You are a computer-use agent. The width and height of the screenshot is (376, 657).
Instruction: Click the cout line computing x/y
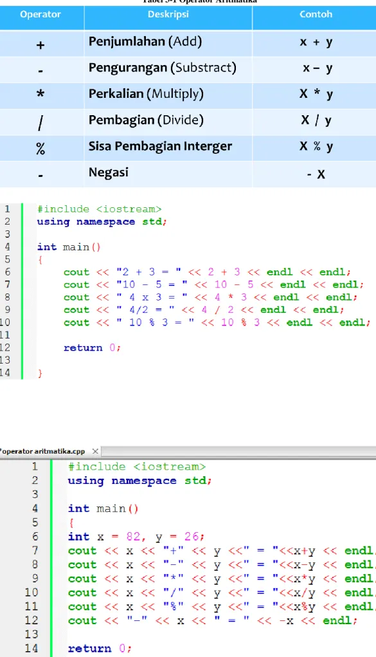click(x=222, y=593)
